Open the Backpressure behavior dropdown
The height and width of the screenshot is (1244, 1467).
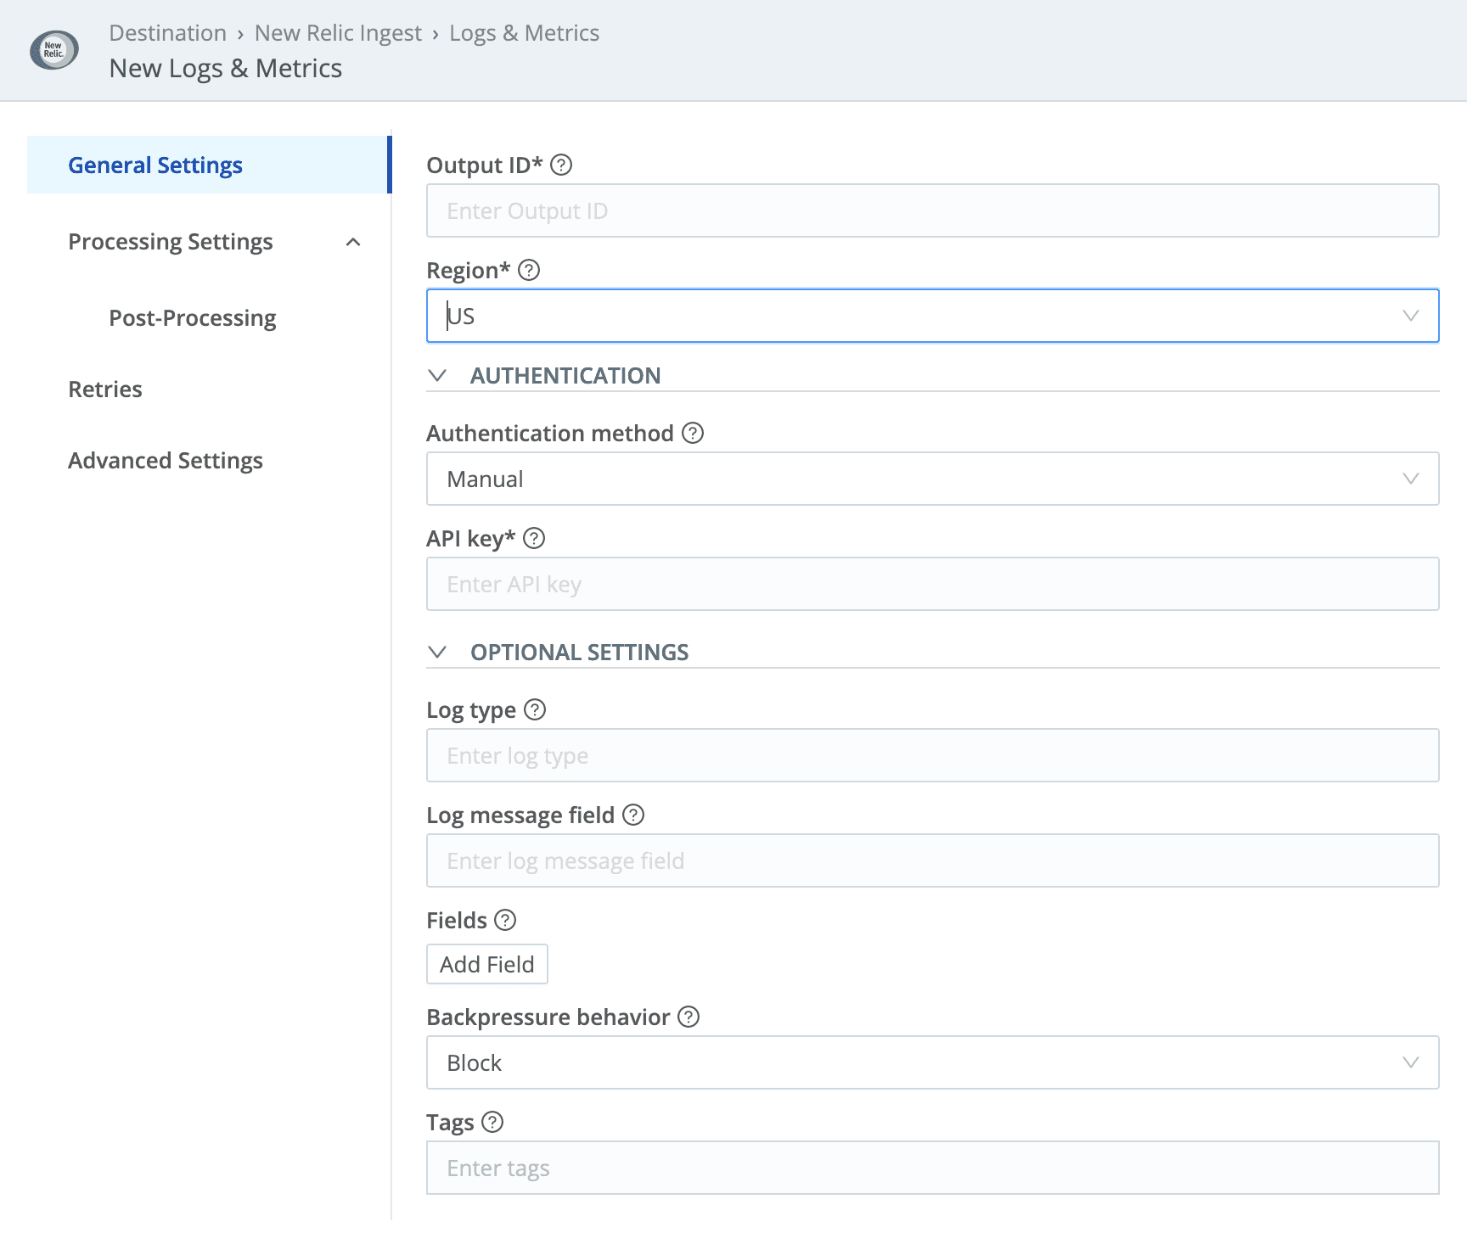[931, 1062]
